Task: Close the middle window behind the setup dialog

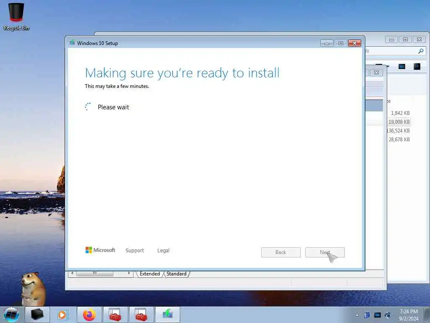Action: 376,72
